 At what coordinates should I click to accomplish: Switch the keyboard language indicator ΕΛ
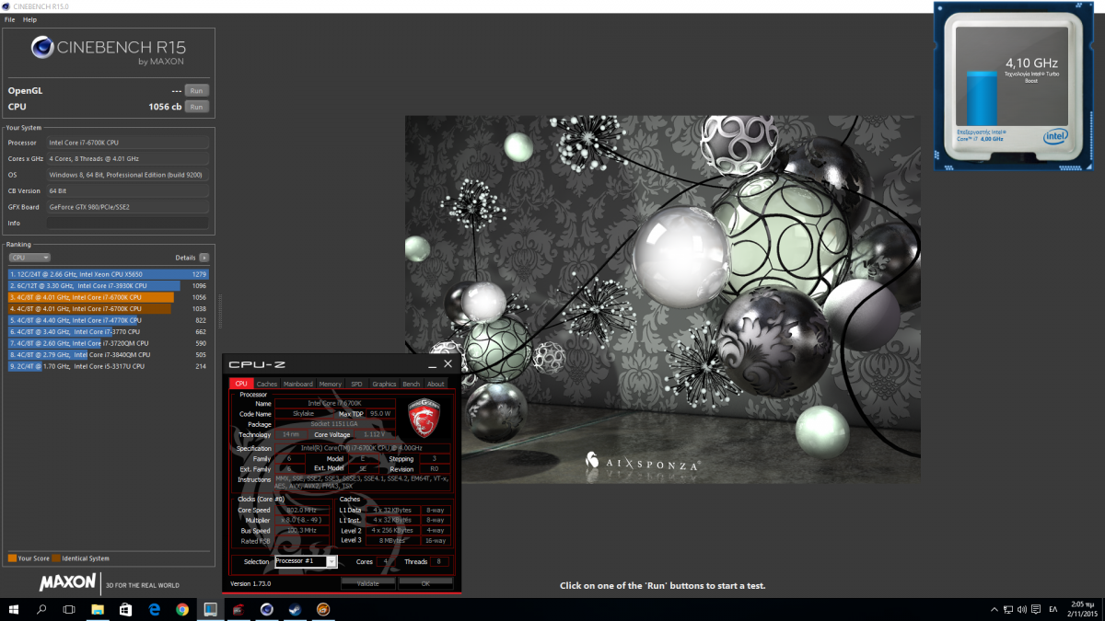click(x=1053, y=609)
